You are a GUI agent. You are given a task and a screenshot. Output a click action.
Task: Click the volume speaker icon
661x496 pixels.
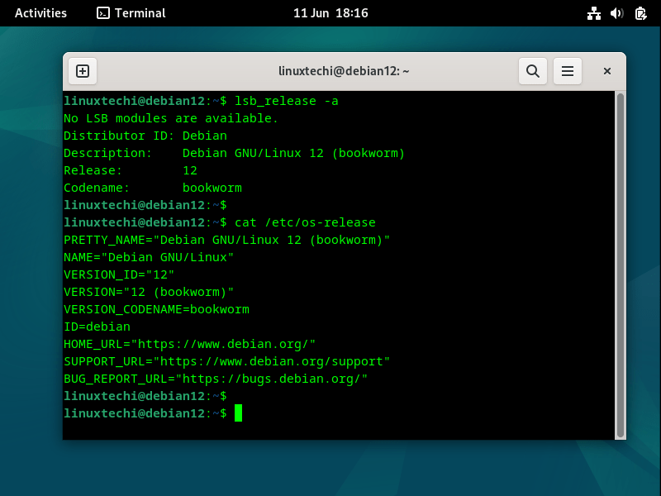[x=616, y=13]
